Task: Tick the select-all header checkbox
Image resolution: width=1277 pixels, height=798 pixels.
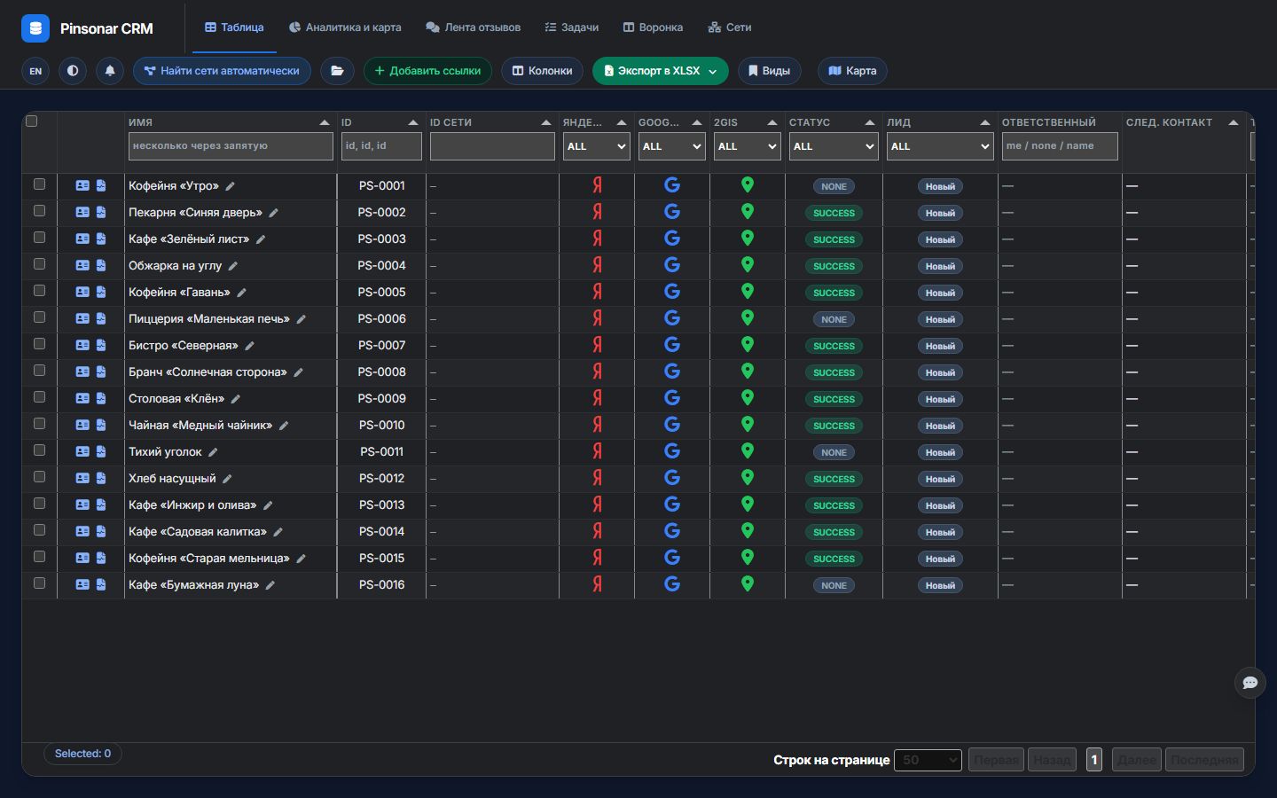Action: pyautogui.click(x=32, y=121)
